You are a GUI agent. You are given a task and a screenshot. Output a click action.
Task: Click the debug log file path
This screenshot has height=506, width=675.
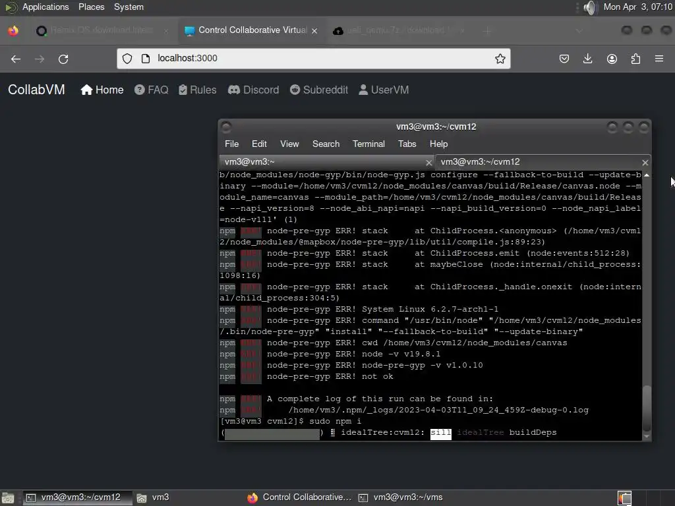(438, 410)
